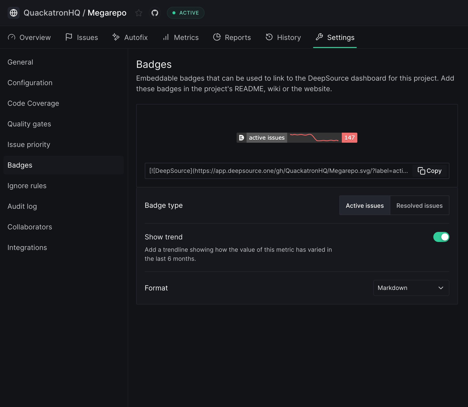
Task: Click the QuackatronHQ owner link
Action: tap(52, 13)
